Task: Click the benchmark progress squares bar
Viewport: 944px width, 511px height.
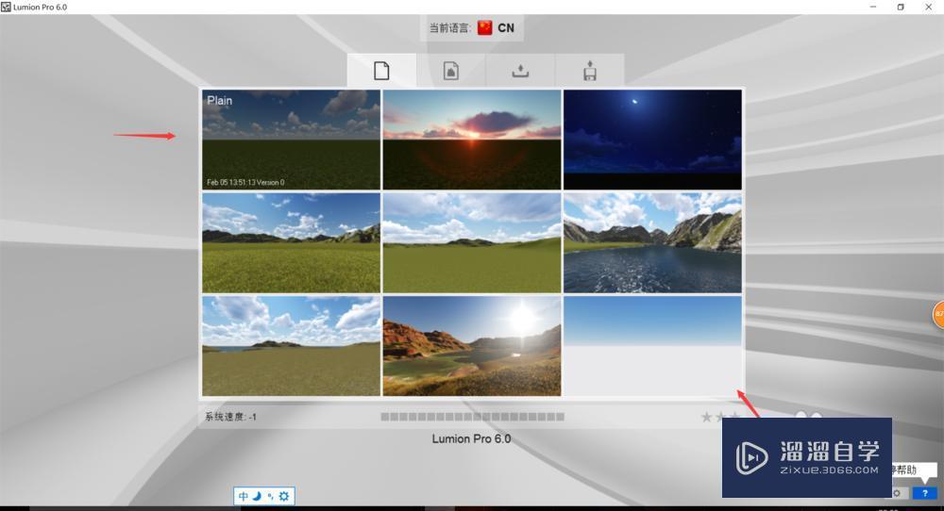Action: point(473,417)
